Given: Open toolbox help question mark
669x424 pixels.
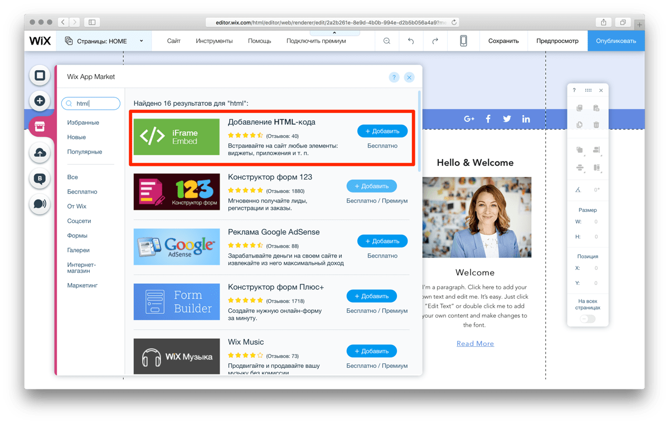Looking at the screenshot, I should click(574, 90).
